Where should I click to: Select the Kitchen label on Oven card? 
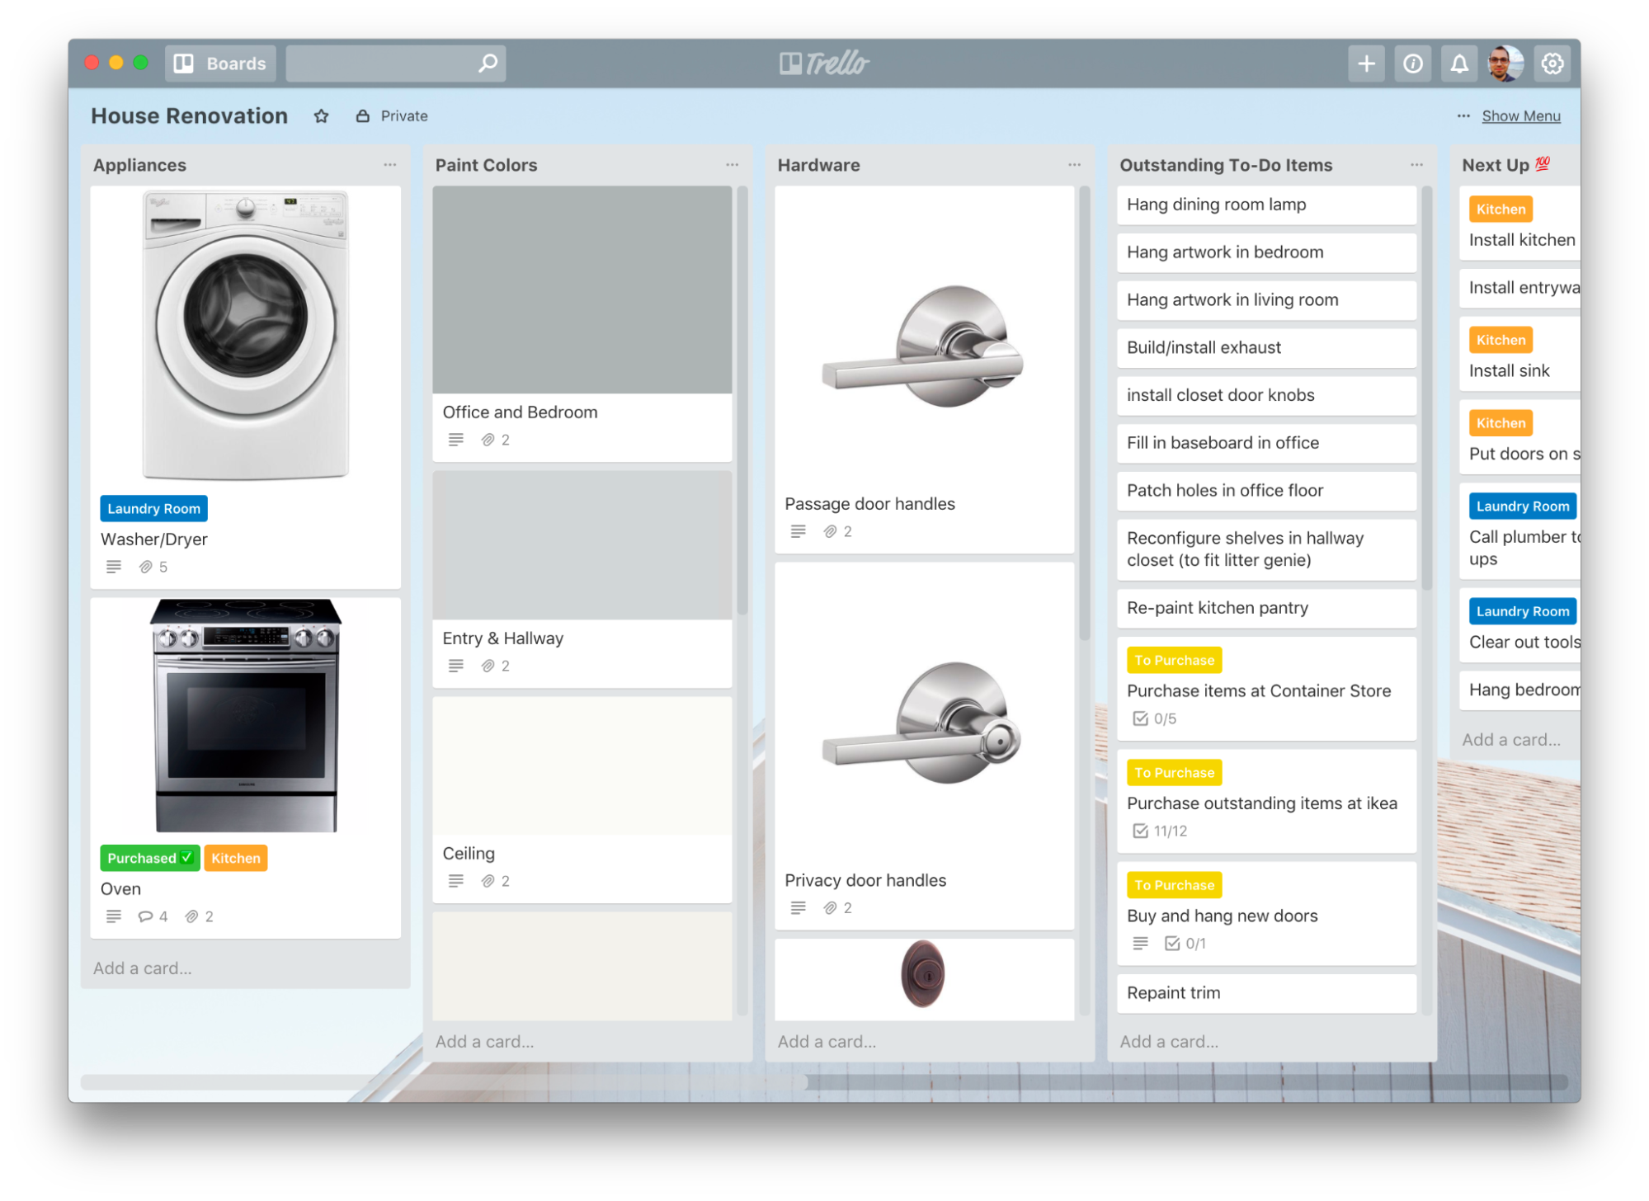pos(236,858)
